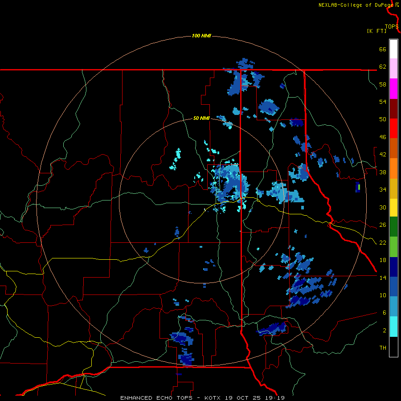Pick the light blue 14 kft legend swatch
401x401 pixels.
(x=393, y=307)
